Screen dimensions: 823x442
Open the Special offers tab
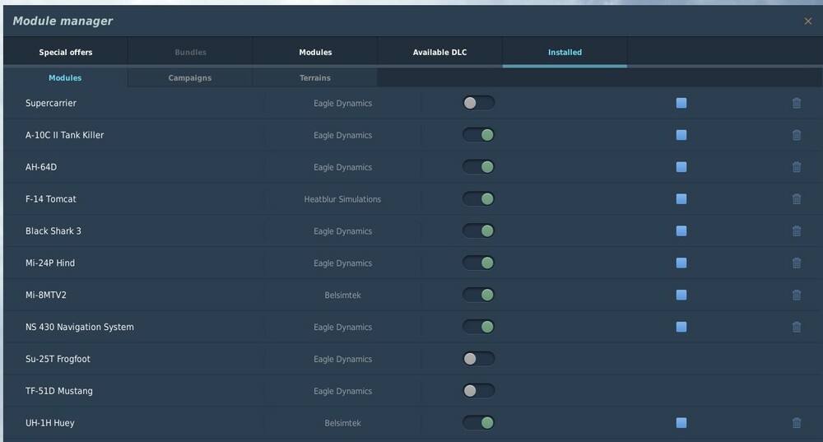(x=66, y=52)
